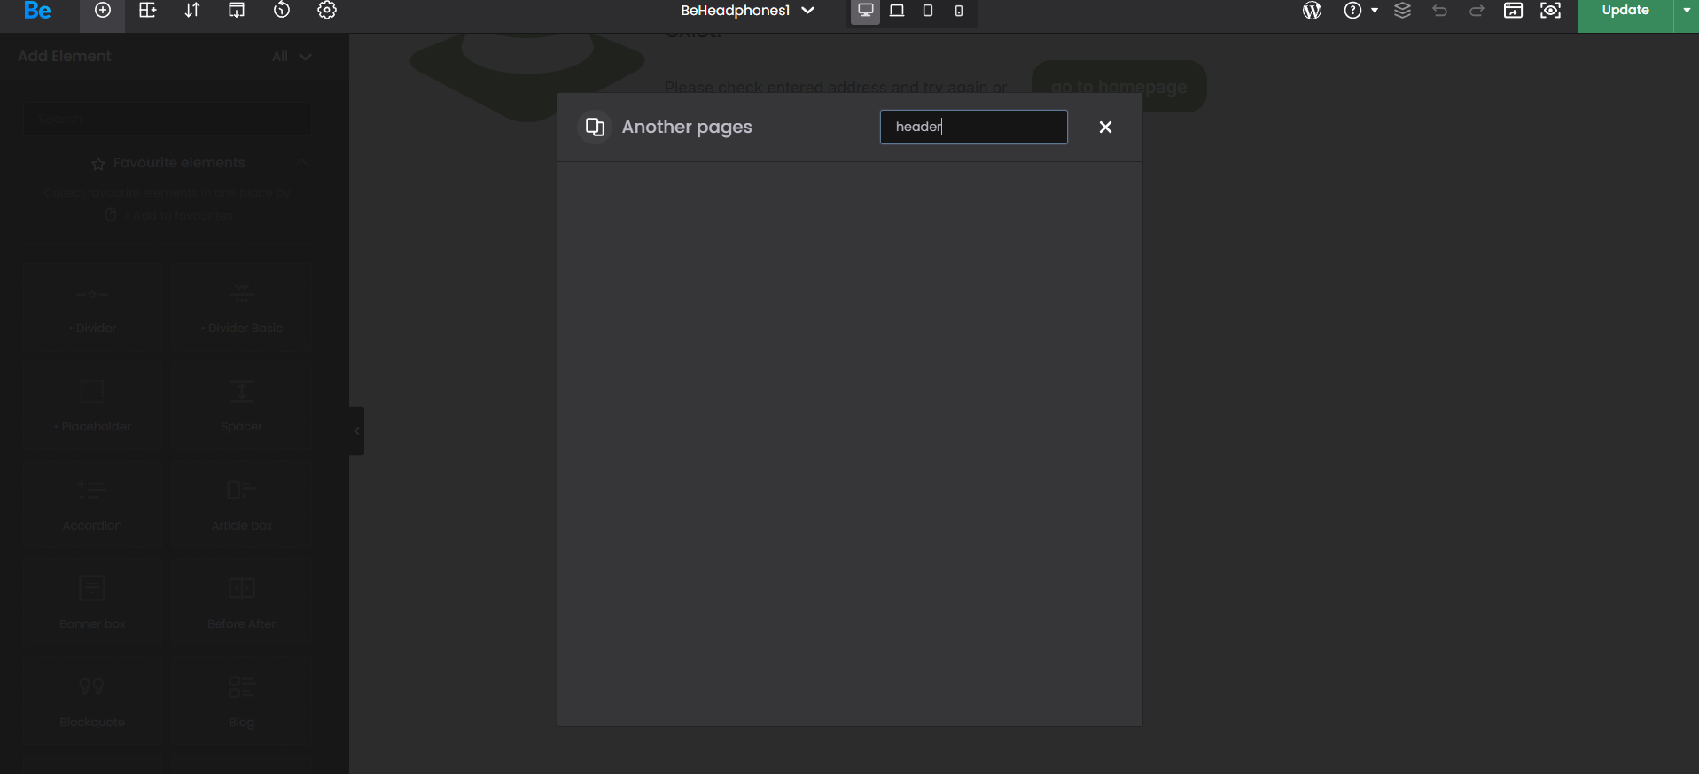Open the reorder sections arrows icon

192,11
